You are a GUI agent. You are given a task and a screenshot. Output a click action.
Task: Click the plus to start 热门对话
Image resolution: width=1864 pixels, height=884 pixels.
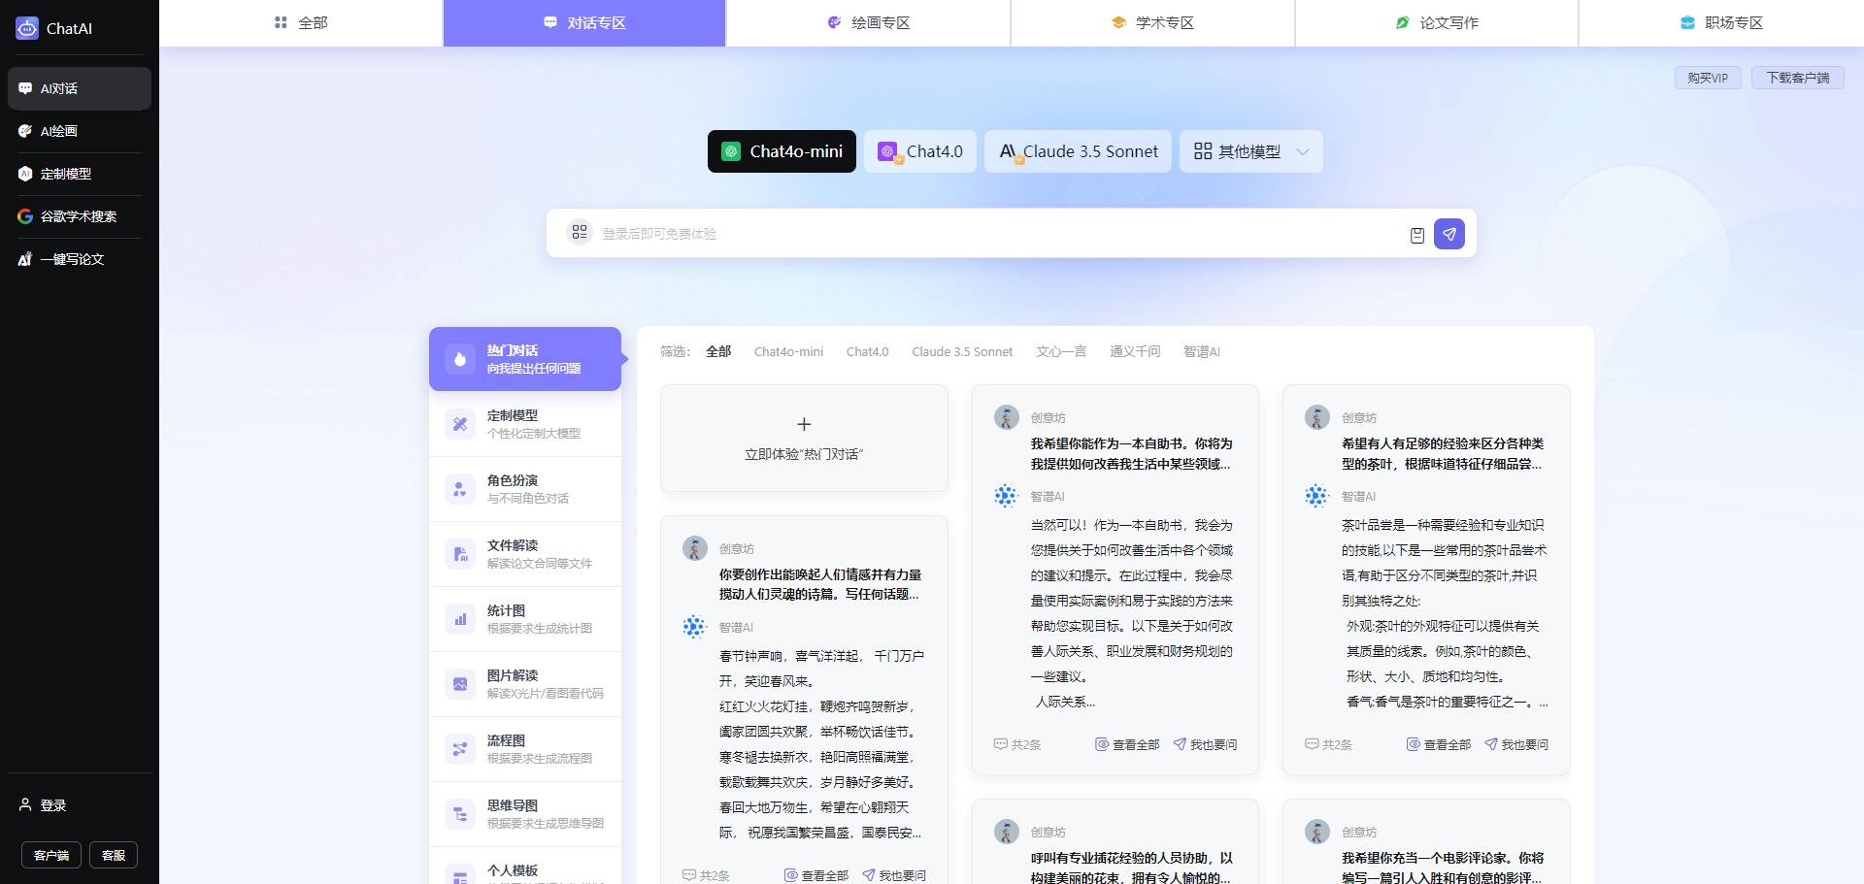804,424
